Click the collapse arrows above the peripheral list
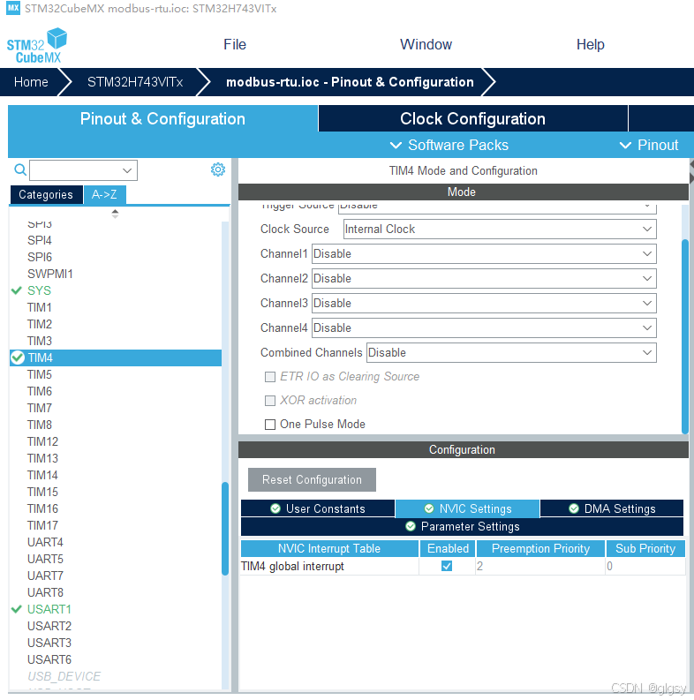The height and width of the screenshot is (700, 694). click(x=115, y=214)
